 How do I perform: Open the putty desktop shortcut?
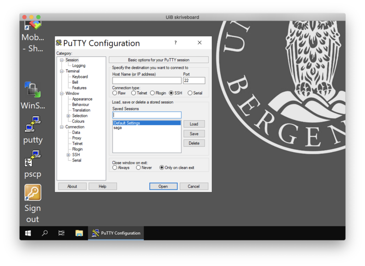point(32,124)
